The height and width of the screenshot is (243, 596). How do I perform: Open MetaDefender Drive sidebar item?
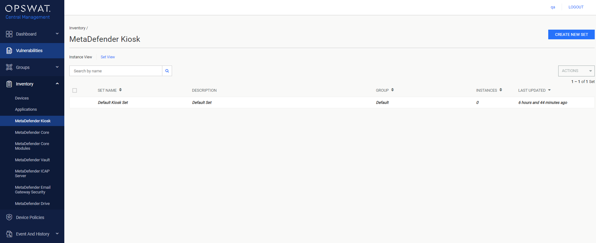point(32,204)
